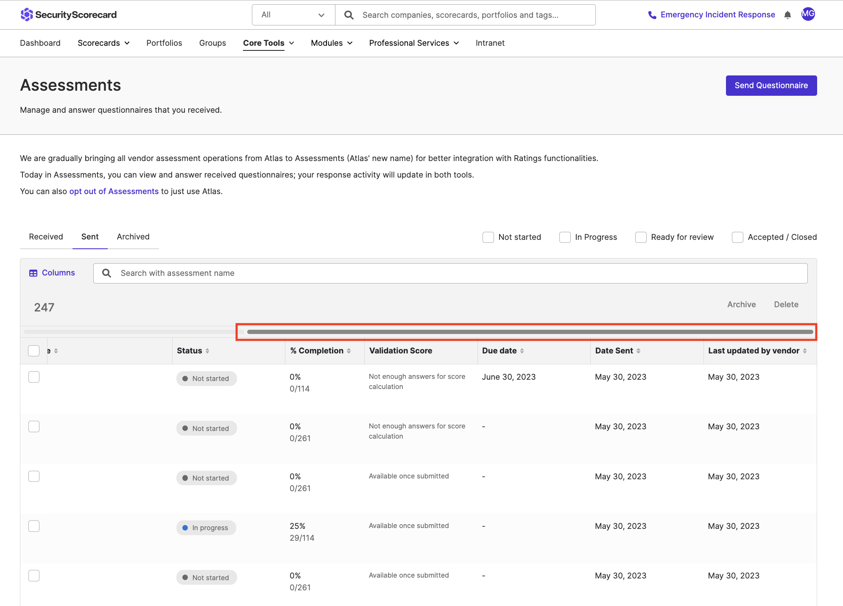
Task: Enable the Not started filter checkbox
Action: pyautogui.click(x=488, y=237)
